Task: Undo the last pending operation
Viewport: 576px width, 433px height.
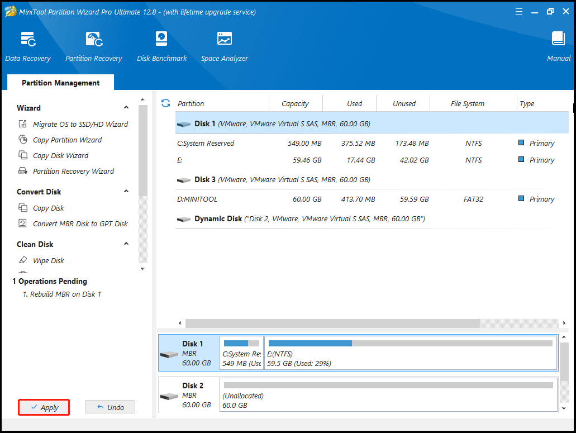Action: click(x=110, y=407)
